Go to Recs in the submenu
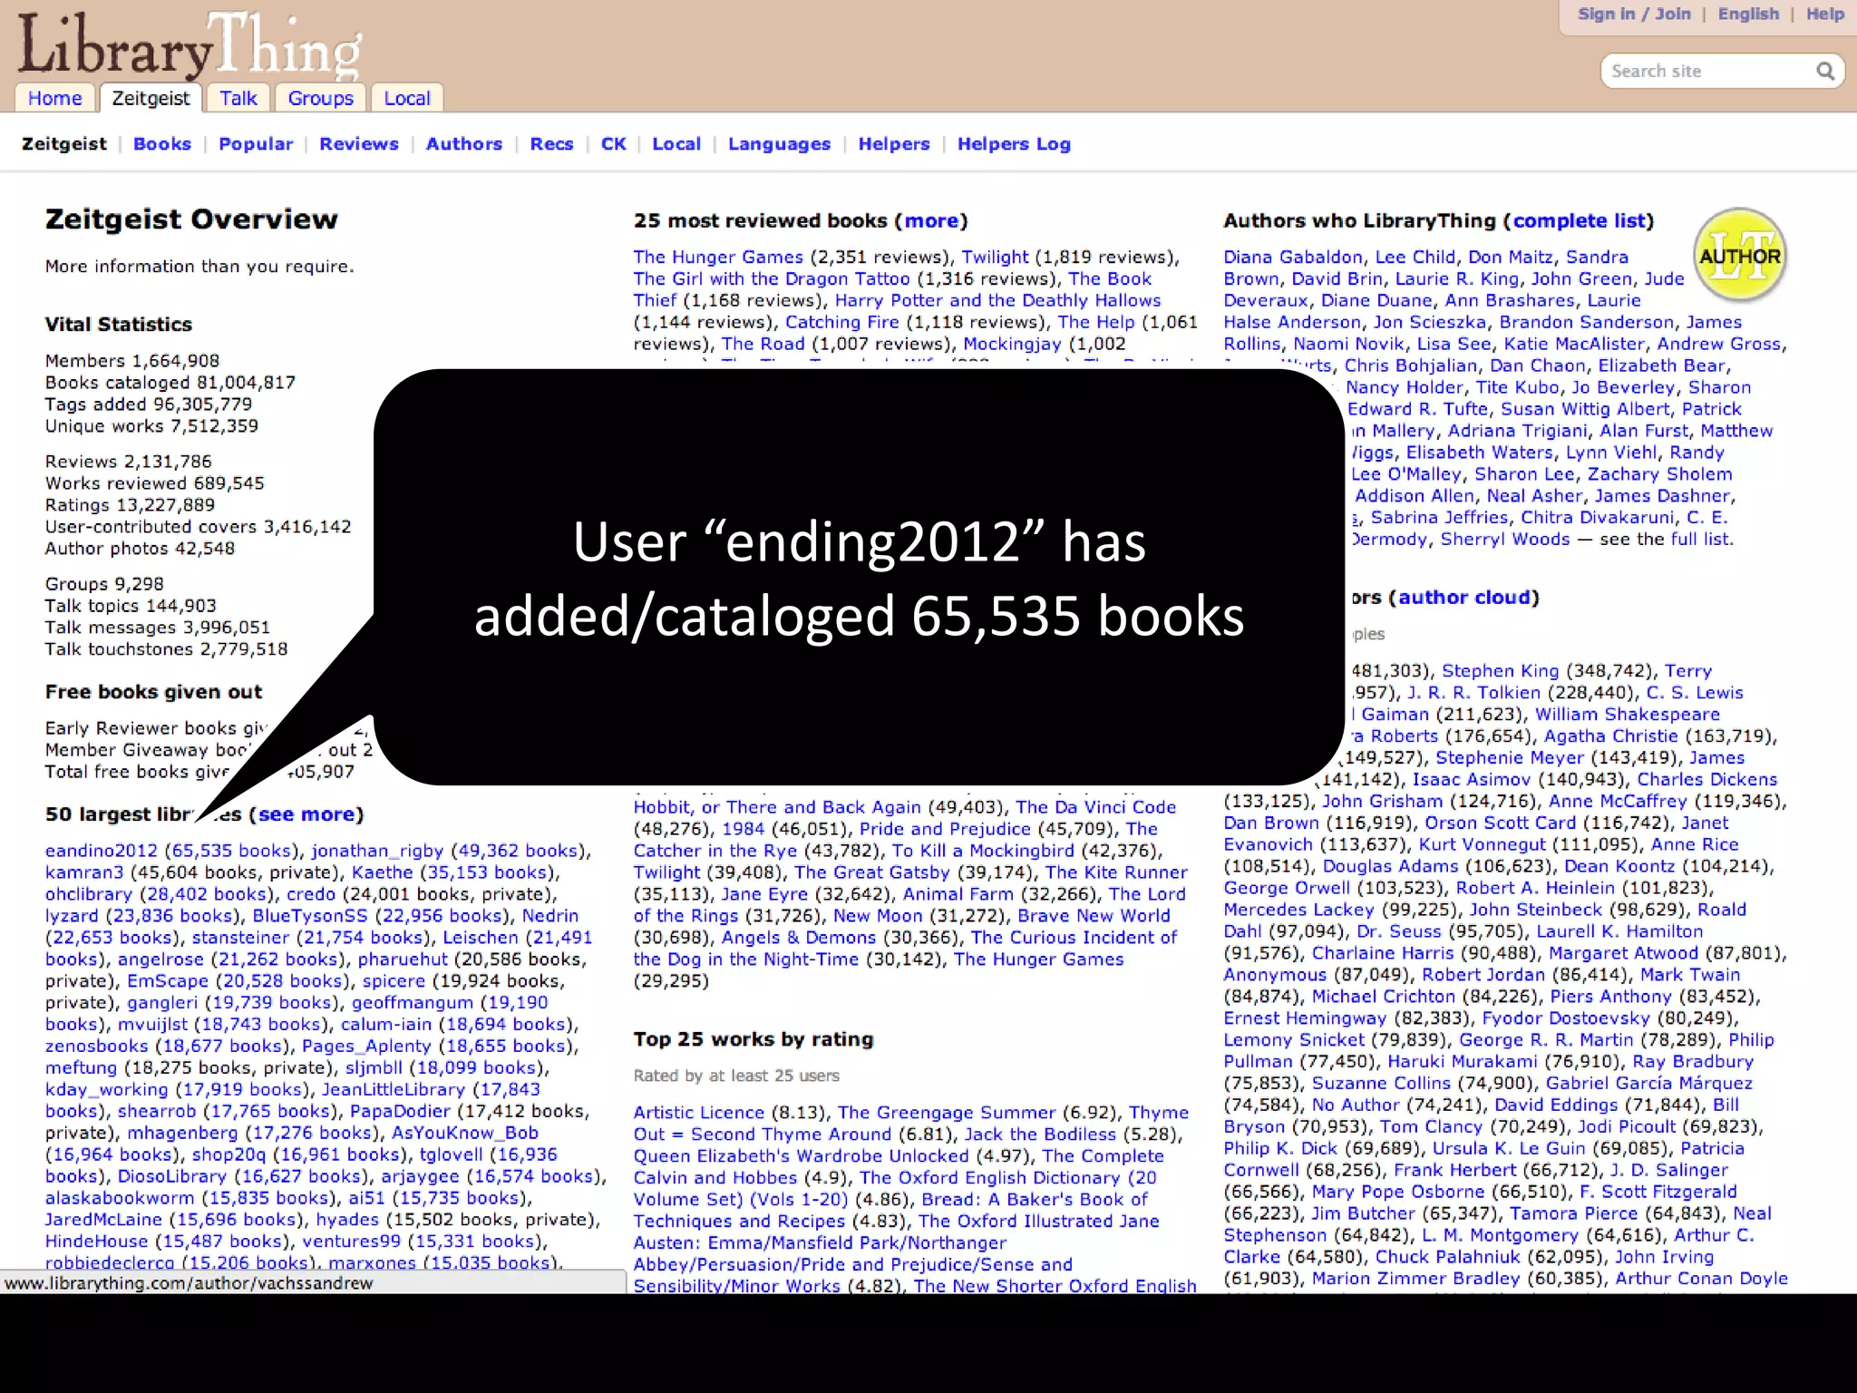Viewport: 1857px width, 1393px height. (551, 143)
